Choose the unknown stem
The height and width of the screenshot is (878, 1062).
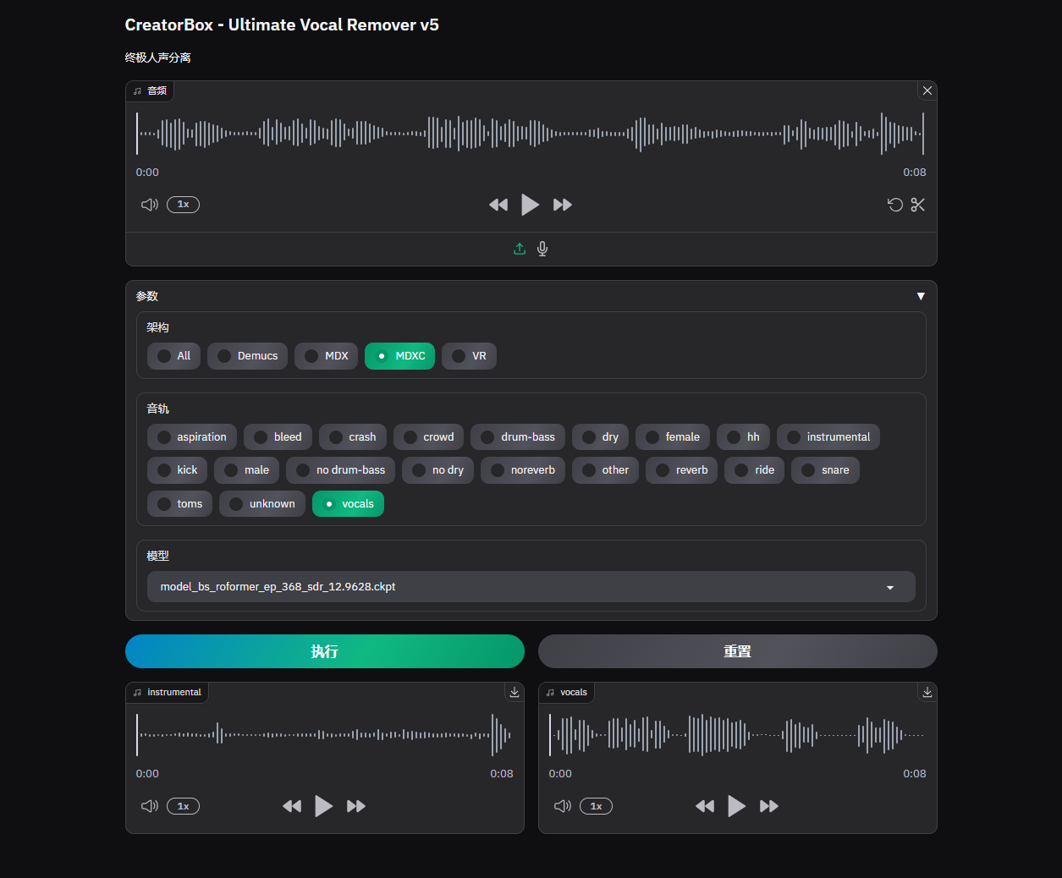click(x=262, y=504)
